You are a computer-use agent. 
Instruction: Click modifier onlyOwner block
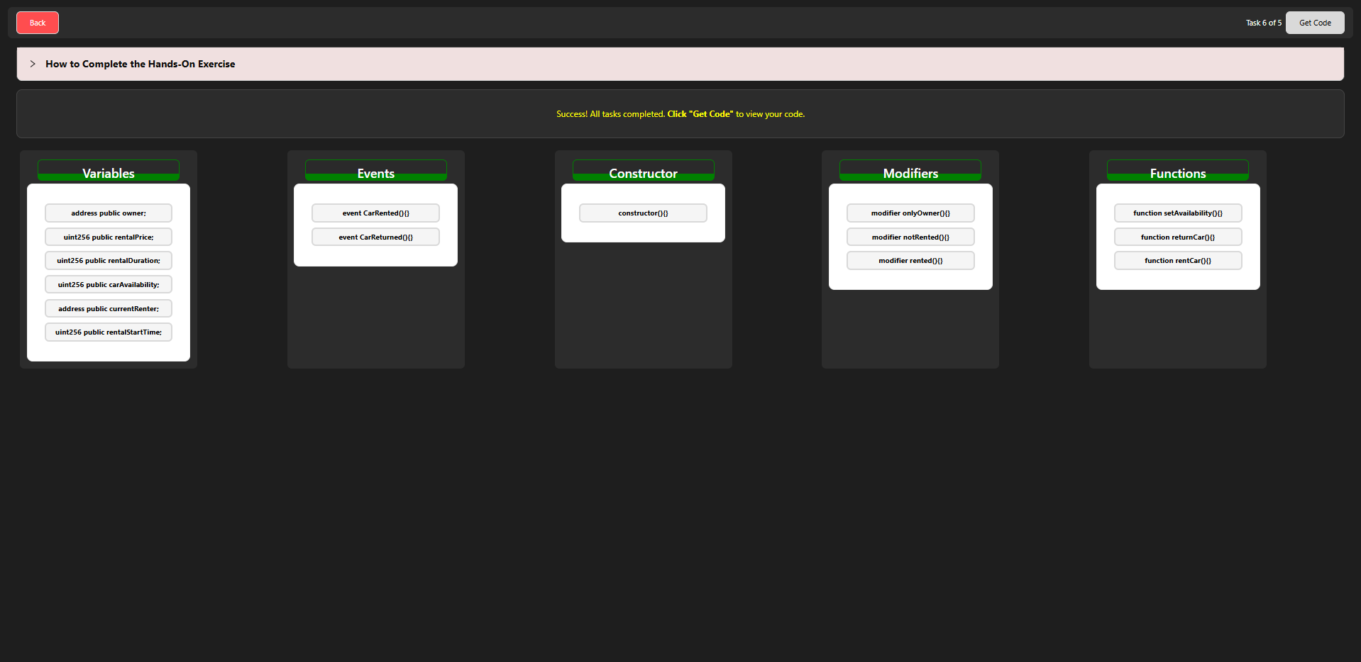point(910,213)
